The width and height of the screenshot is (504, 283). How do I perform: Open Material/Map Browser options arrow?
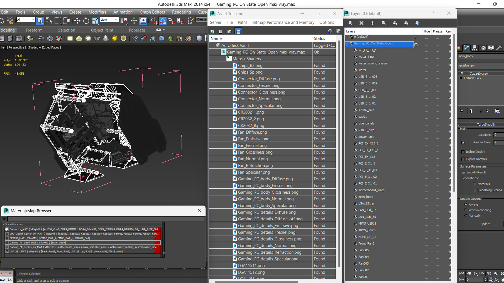click(4, 219)
